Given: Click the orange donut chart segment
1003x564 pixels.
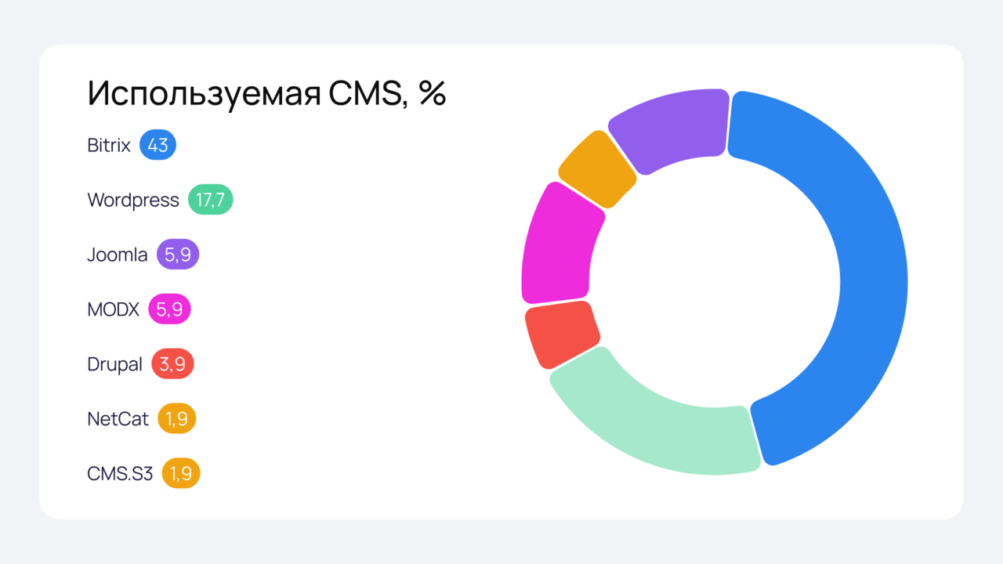Looking at the screenshot, I should [x=597, y=169].
